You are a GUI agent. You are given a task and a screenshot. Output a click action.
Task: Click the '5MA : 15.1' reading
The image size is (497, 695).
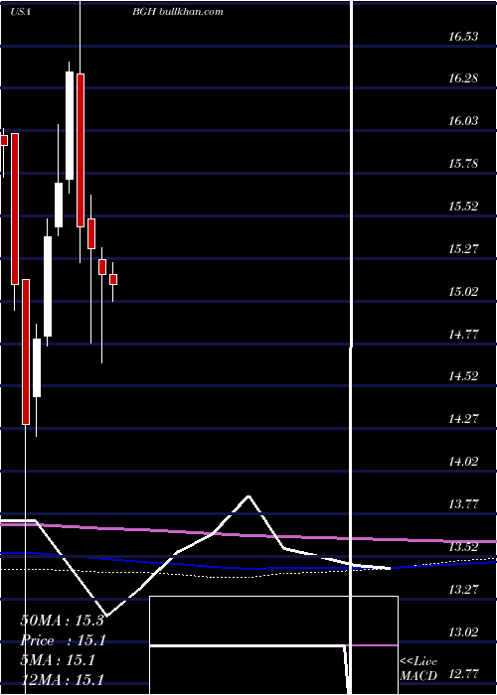pos(58,660)
